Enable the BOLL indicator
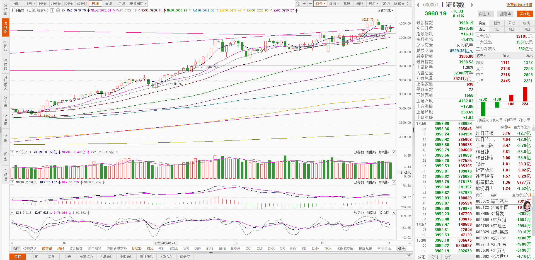This screenshot has width=535, height=260. [x=173, y=249]
